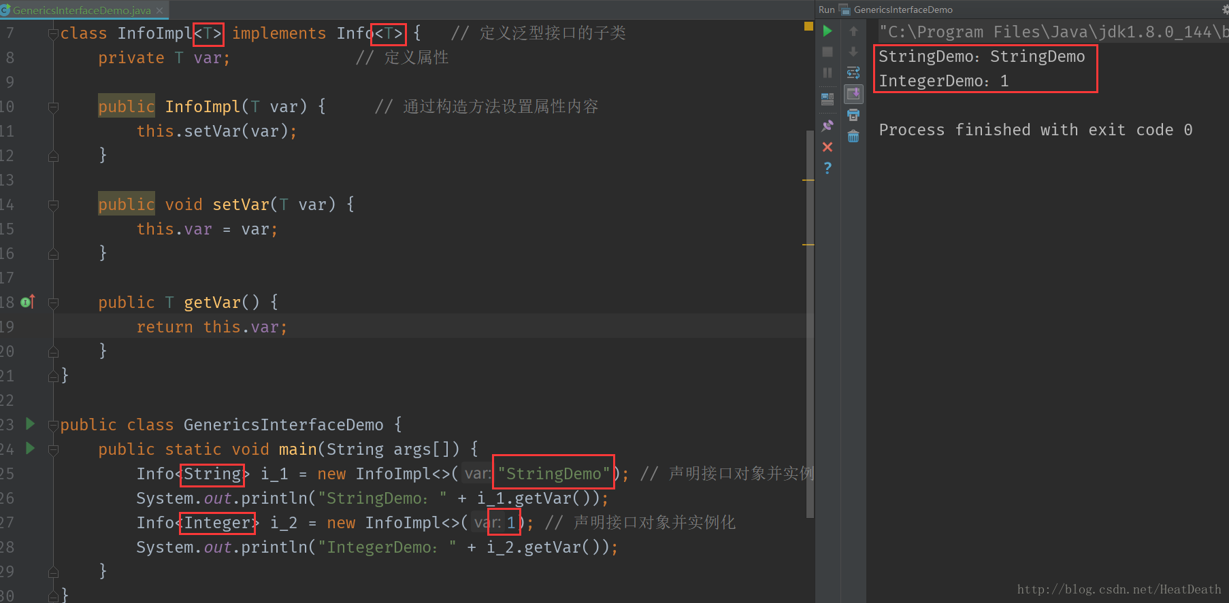Viewport: 1229px width, 603px height.
Task: Pin the Run tab with pushpin icon
Action: pos(827,125)
